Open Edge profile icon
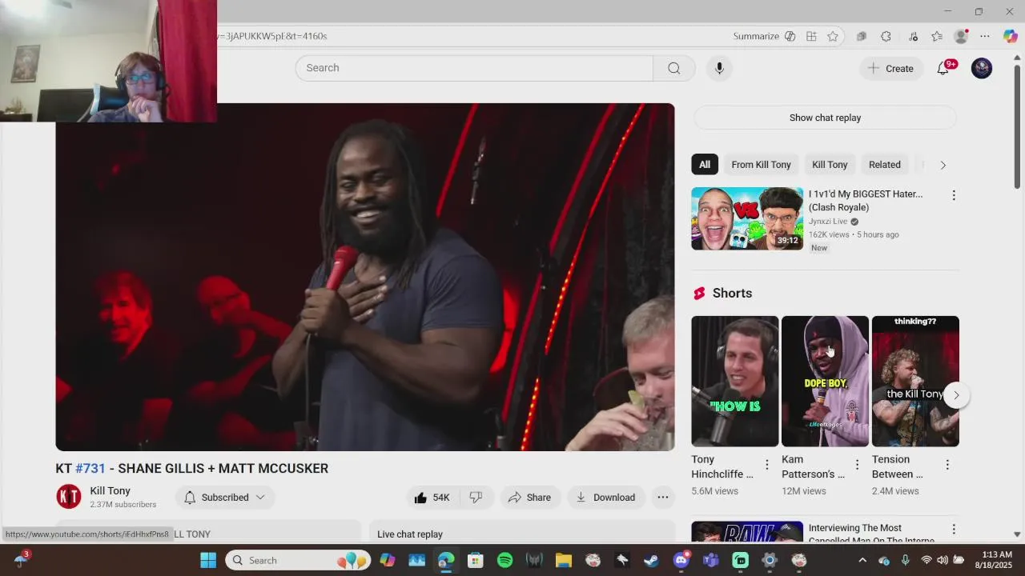Image resolution: width=1025 pixels, height=576 pixels. click(x=962, y=36)
